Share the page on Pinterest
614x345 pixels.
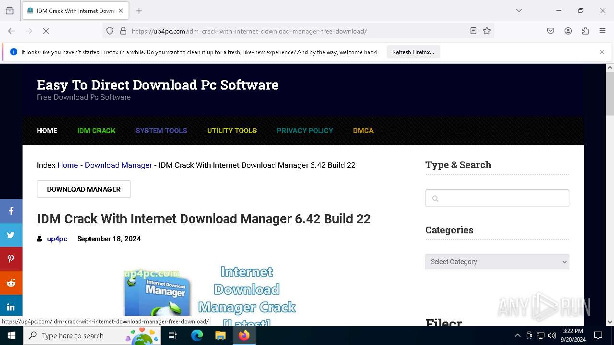[x=11, y=259]
